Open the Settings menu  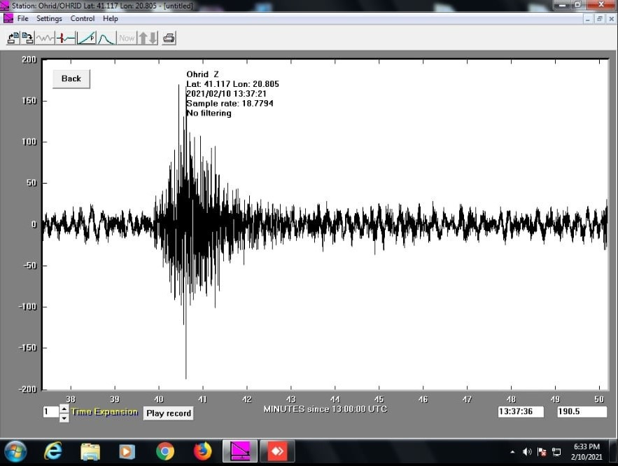click(49, 18)
